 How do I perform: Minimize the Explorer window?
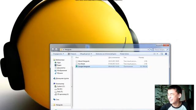[x=158, y=45]
